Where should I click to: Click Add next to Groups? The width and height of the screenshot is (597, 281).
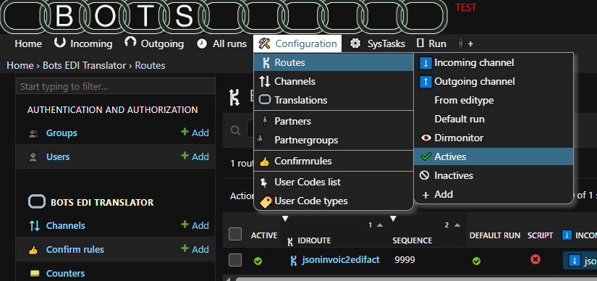[195, 133]
